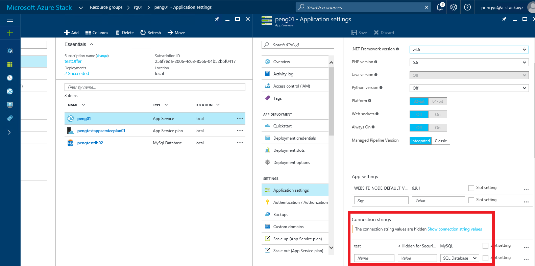Open Overview menu item
This screenshot has height=266, width=535.
(295, 62)
